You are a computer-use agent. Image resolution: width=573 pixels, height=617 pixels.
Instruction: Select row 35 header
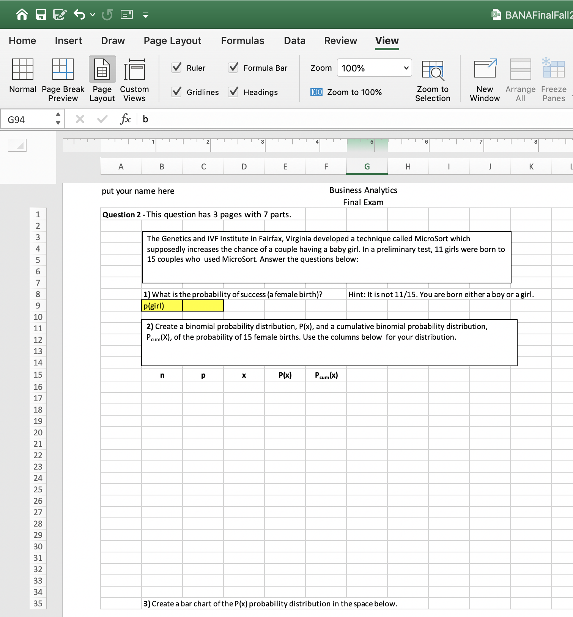coord(38,603)
